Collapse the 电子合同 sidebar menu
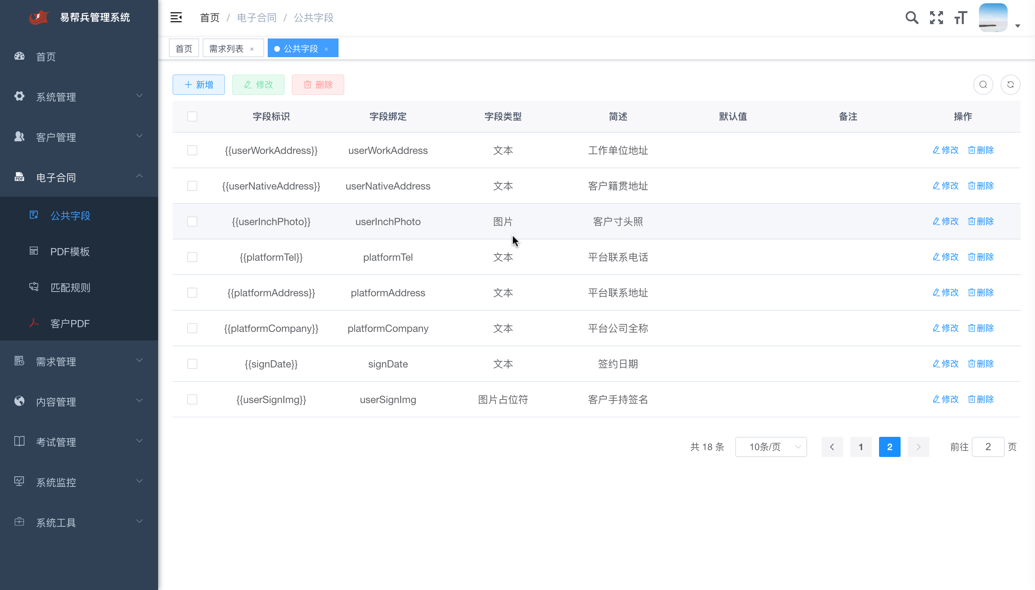1035x590 pixels. click(79, 177)
